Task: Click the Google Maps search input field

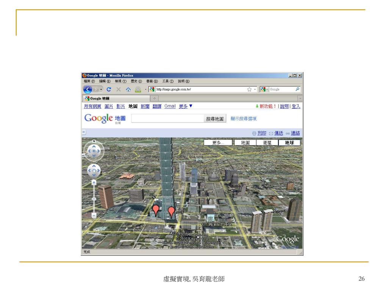Action: pyautogui.click(x=167, y=119)
